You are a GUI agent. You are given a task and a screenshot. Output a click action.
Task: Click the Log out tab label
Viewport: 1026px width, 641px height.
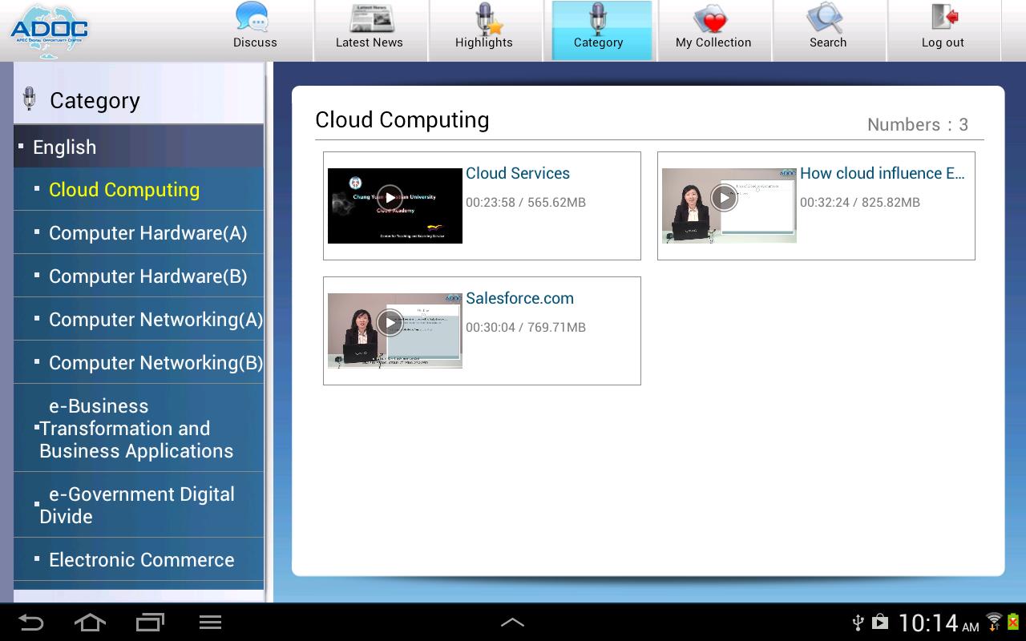tap(943, 42)
